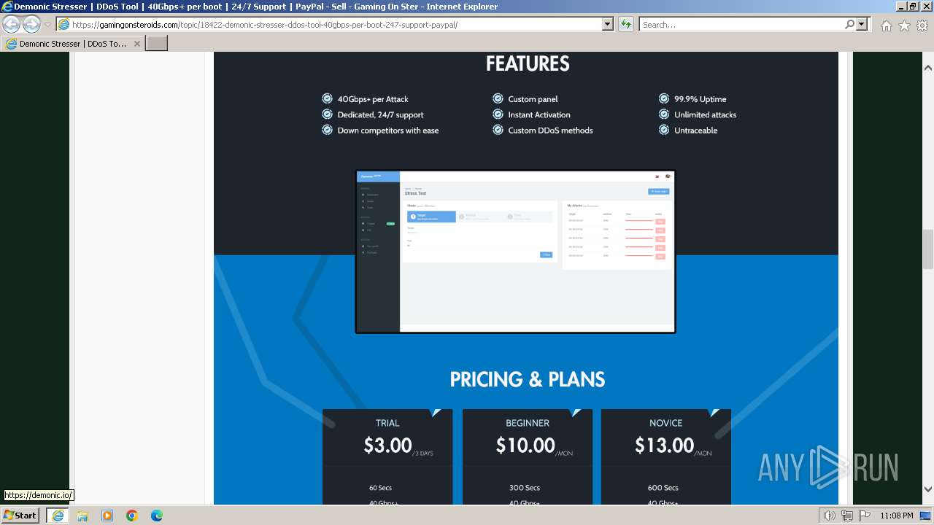Click checkmark icon beside Down competitors with ease

tap(328, 130)
